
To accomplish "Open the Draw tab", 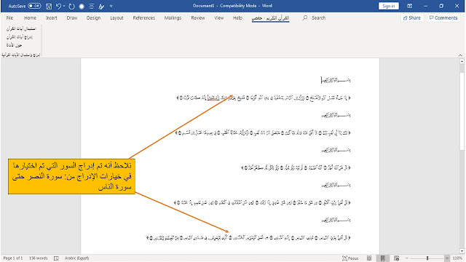I will pos(72,17).
